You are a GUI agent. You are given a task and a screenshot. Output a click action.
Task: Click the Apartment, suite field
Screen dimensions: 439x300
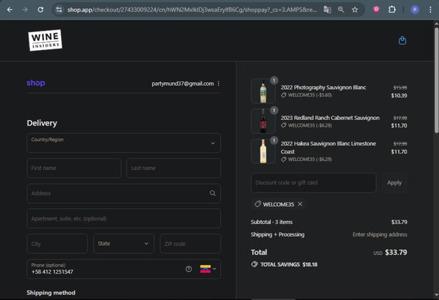point(123,218)
